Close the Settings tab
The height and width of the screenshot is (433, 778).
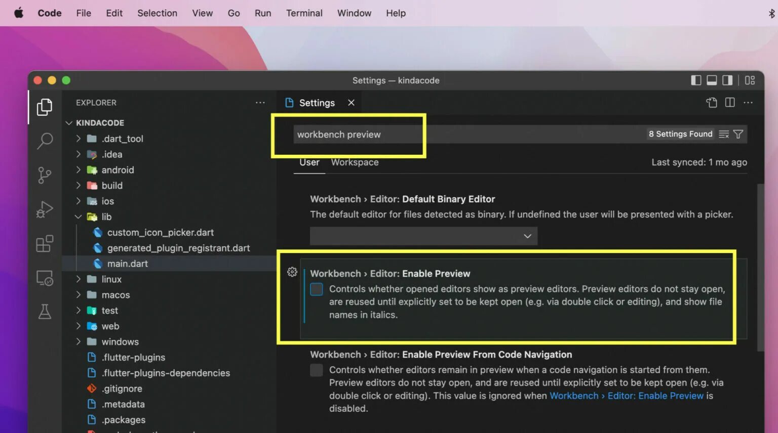point(351,103)
